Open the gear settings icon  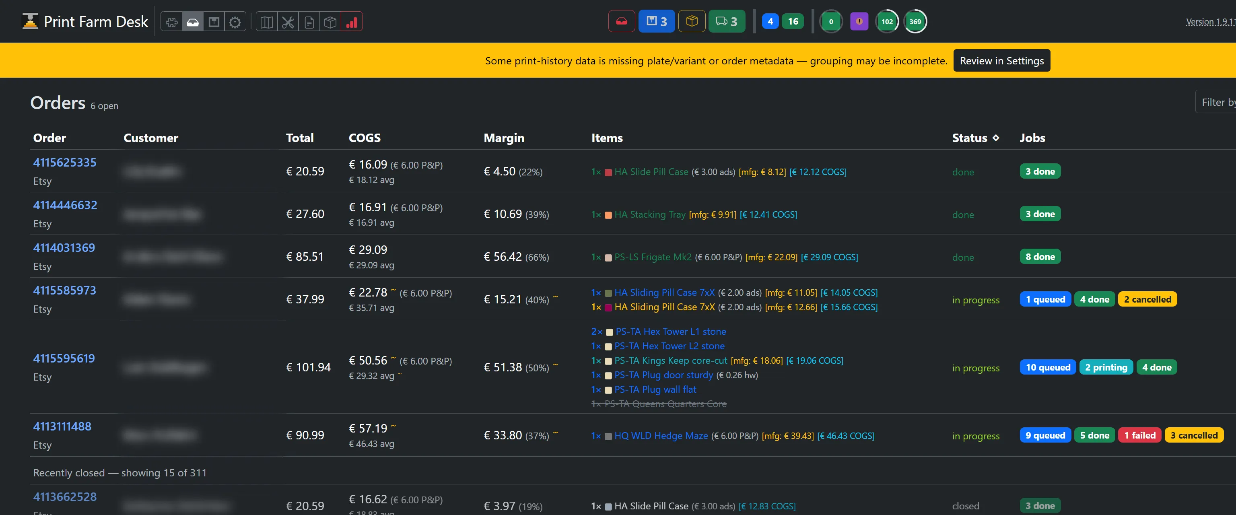[235, 22]
